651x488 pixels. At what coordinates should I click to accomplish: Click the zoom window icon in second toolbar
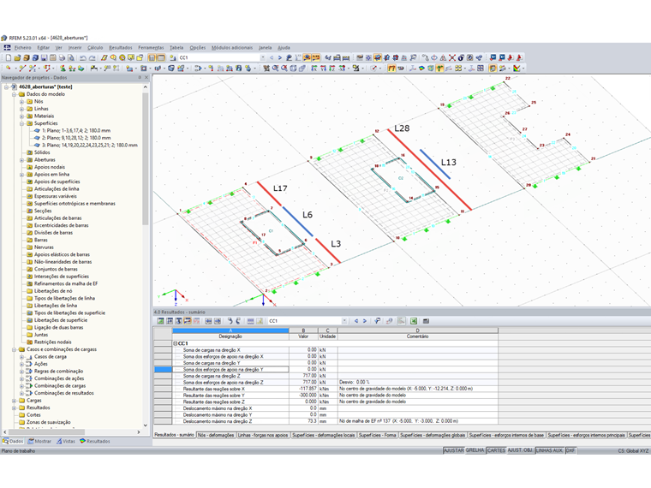pos(275,68)
